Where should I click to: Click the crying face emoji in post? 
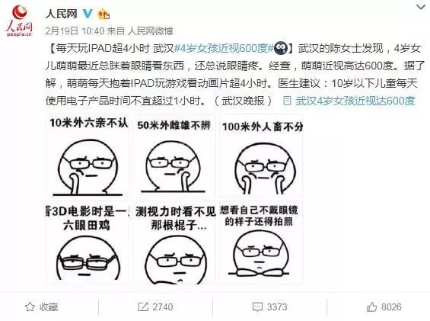coord(281,49)
